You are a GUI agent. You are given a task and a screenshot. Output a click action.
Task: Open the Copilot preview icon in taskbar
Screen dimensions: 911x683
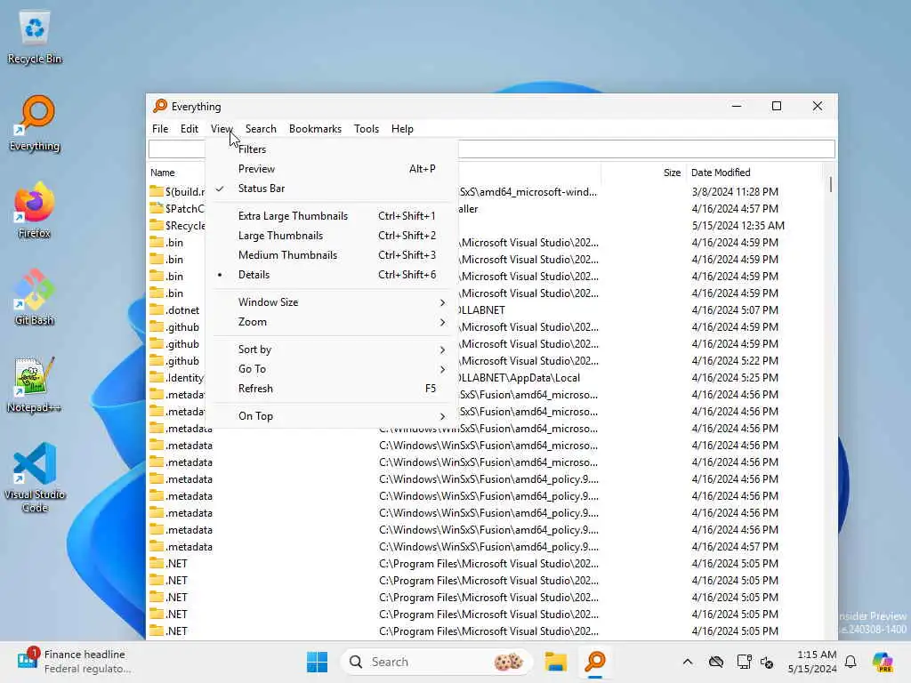pos(883,662)
